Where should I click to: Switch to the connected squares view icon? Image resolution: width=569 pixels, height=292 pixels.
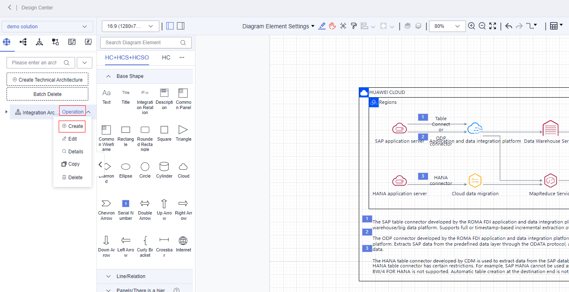pyautogui.click(x=55, y=42)
